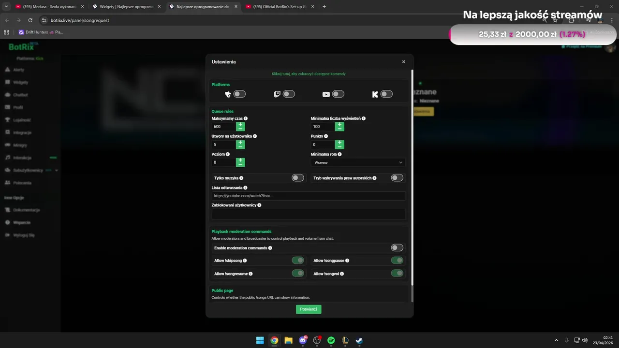Screen dimensions: 619x348
Task: Open Steam from the taskbar
Action: (359, 340)
